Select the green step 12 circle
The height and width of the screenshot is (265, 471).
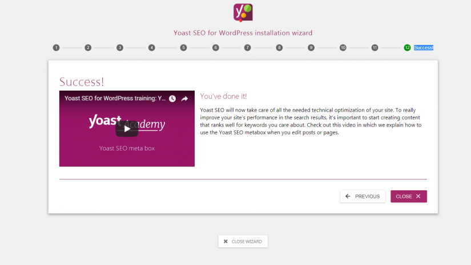click(407, 48)
